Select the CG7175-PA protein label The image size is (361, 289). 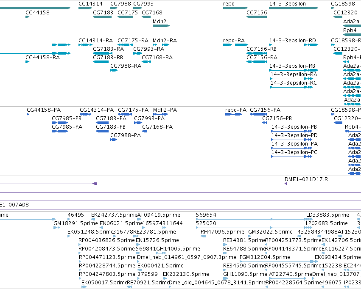(133, 110)
